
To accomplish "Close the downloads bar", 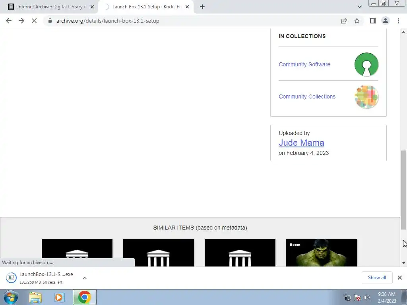I will tap(400, 278).
